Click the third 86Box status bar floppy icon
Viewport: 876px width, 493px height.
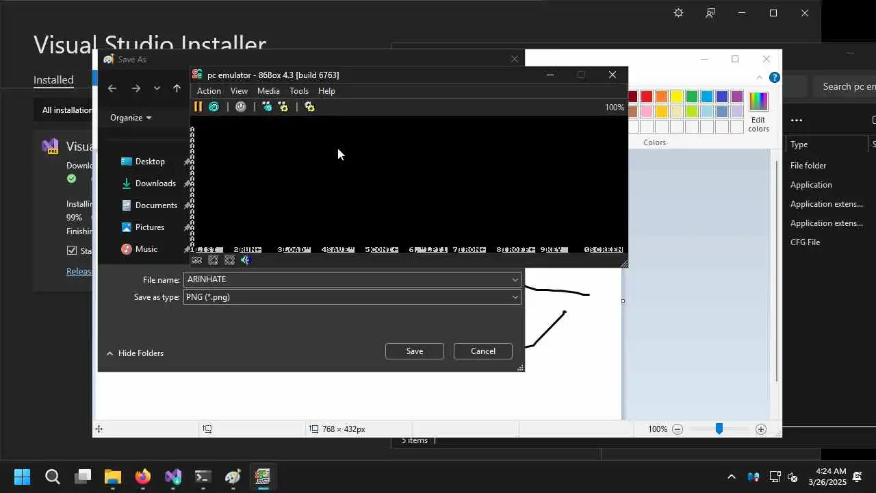point(229,260)
